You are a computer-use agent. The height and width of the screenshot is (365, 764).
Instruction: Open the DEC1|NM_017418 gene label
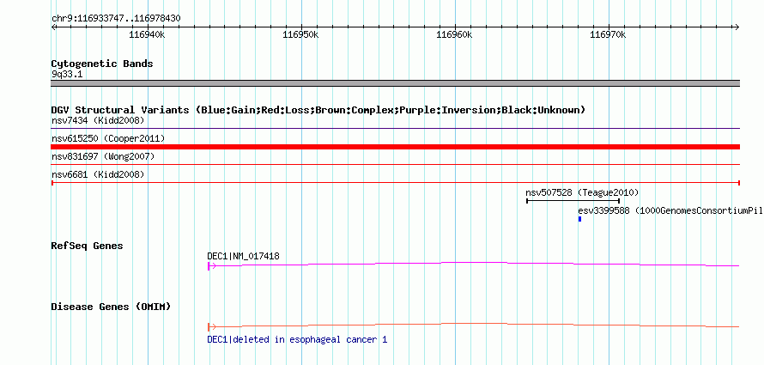click(244, 256)
